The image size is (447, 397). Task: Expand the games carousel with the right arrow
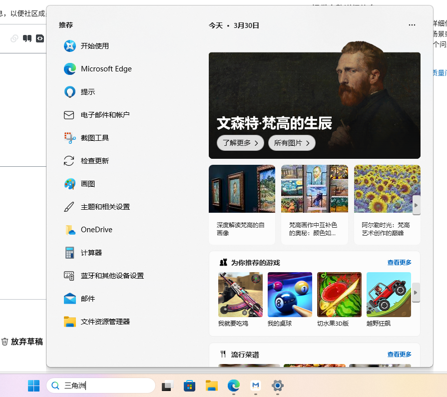tap(416, 293)
